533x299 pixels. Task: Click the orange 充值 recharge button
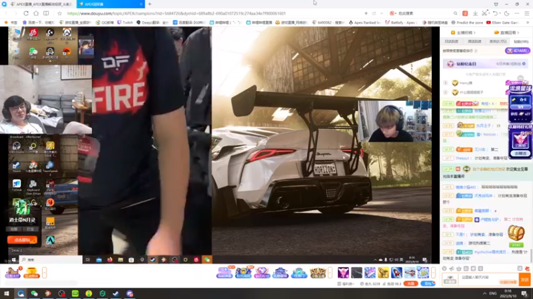point(410,284)
